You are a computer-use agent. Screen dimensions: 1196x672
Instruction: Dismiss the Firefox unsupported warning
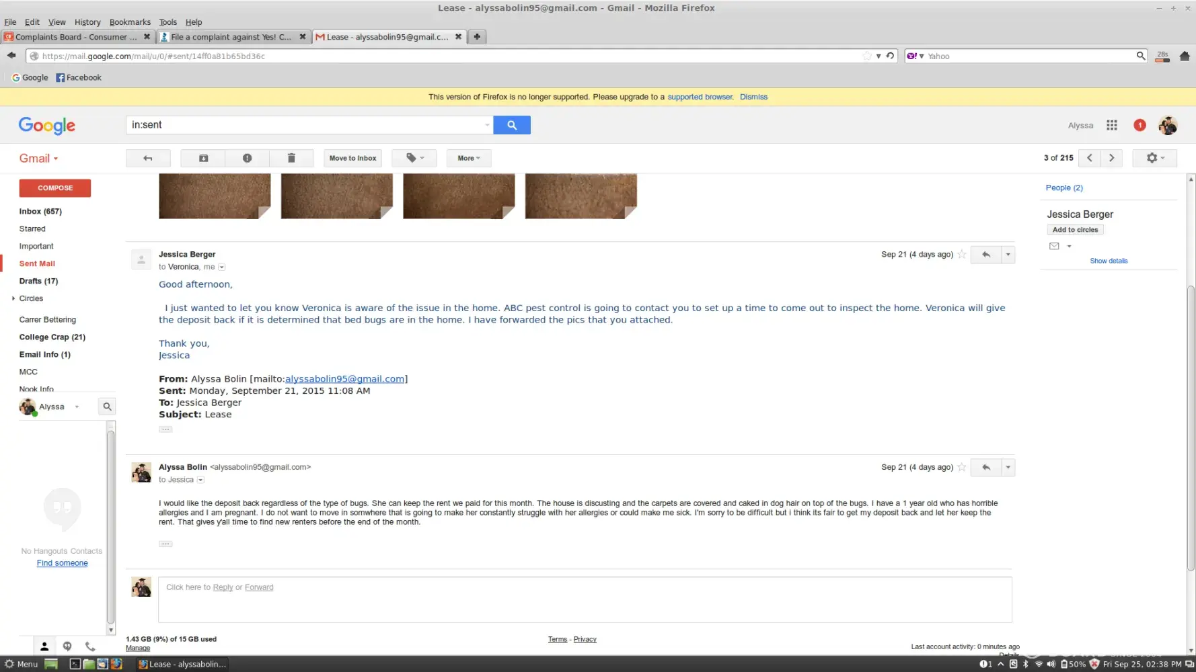pyautogui.click(x=753, y=97)
